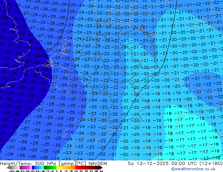
Task: Click the cyan legend swatch above -18
Action: tap(43, 168)
